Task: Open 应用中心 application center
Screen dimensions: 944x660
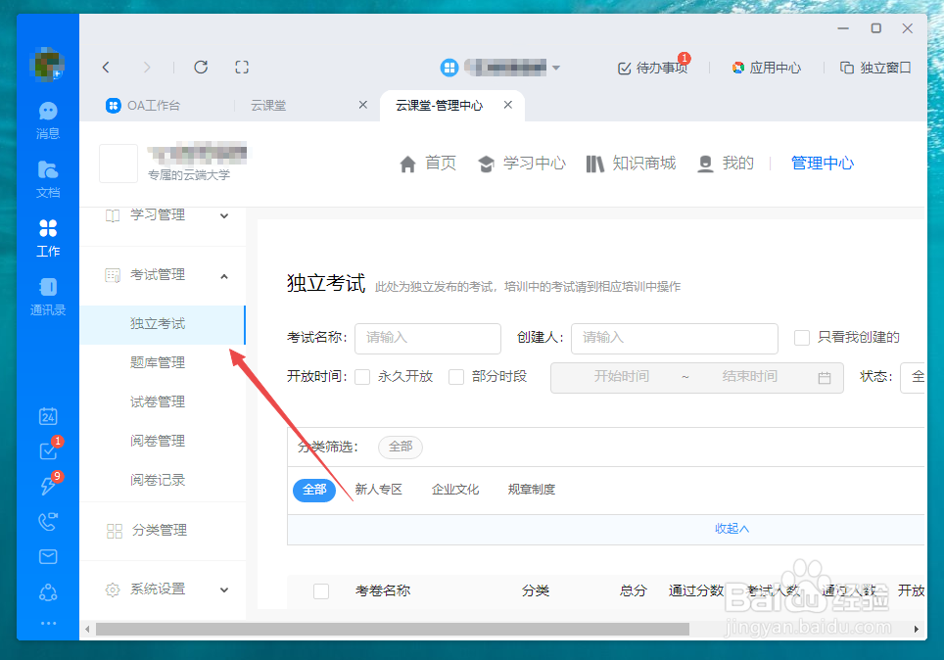Action: 767,68
